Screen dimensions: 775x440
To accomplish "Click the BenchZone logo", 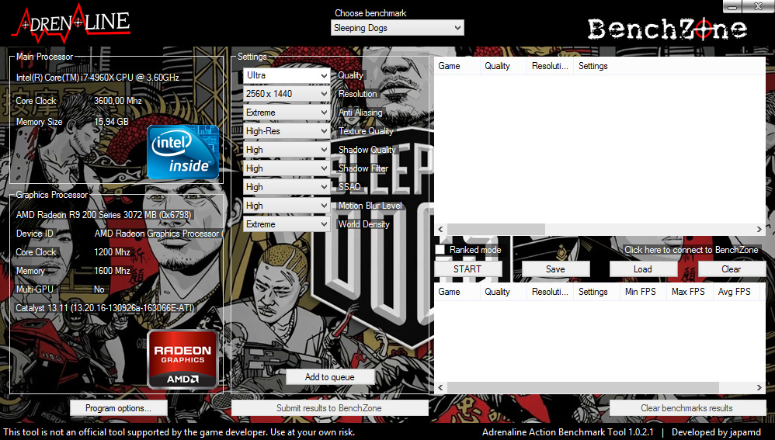I will point(667,29).
